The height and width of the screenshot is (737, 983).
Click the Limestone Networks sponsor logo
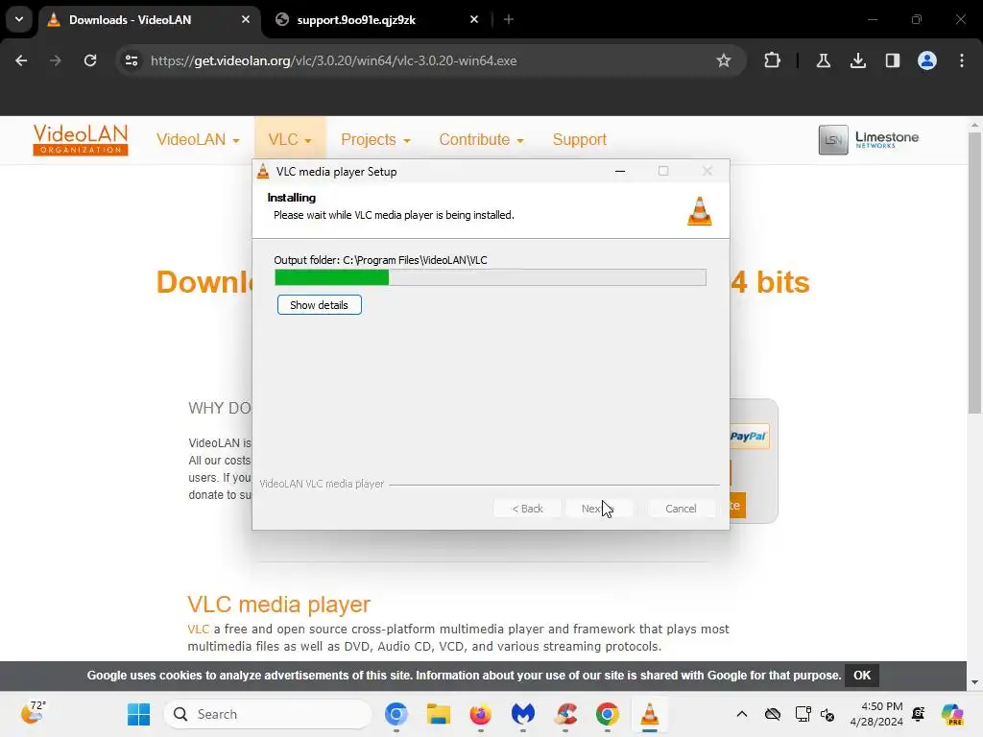pyautogui.click(x=868, y=139)
